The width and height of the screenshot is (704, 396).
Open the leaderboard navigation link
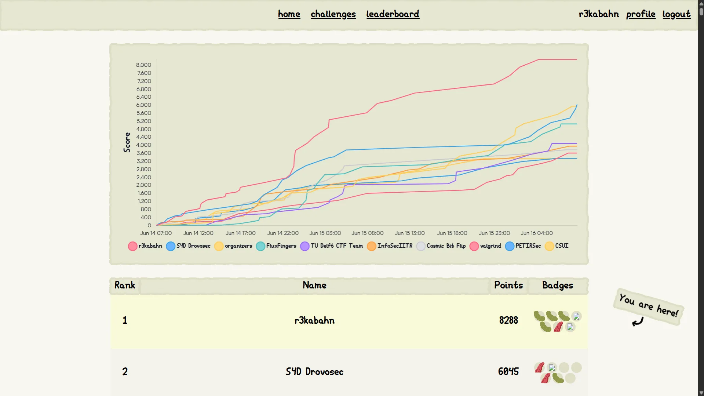393,14
